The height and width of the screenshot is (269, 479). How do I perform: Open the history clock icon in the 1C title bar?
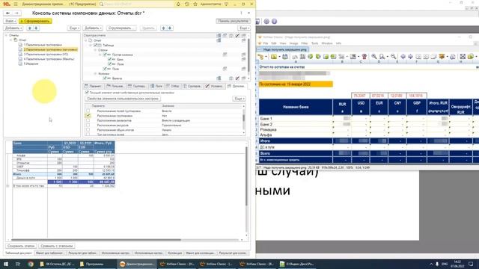(186, 4)
